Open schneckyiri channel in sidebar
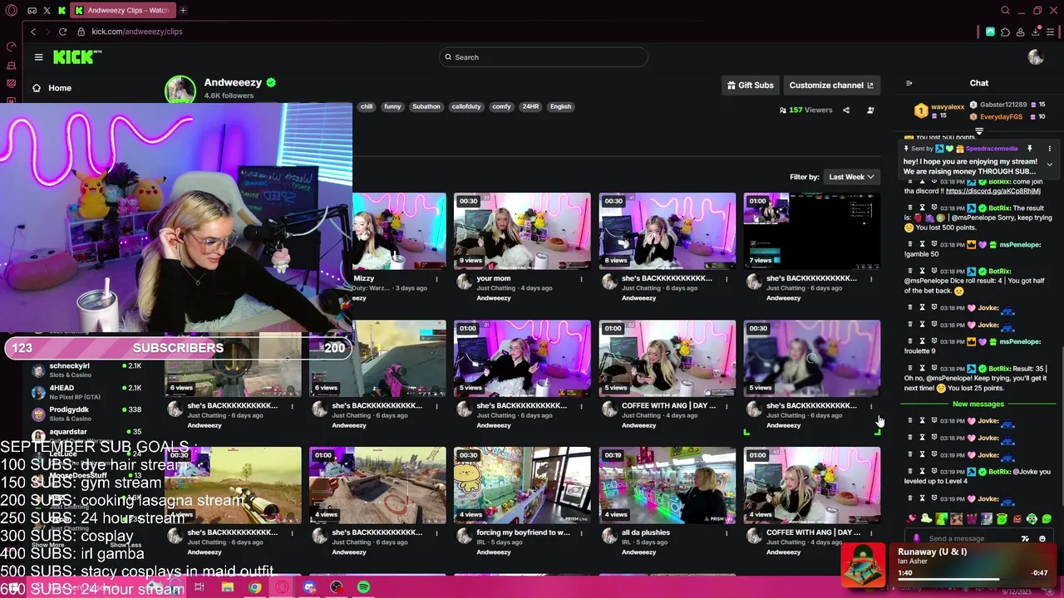Viewport: 1064px width, 598px height. [86, 370]
